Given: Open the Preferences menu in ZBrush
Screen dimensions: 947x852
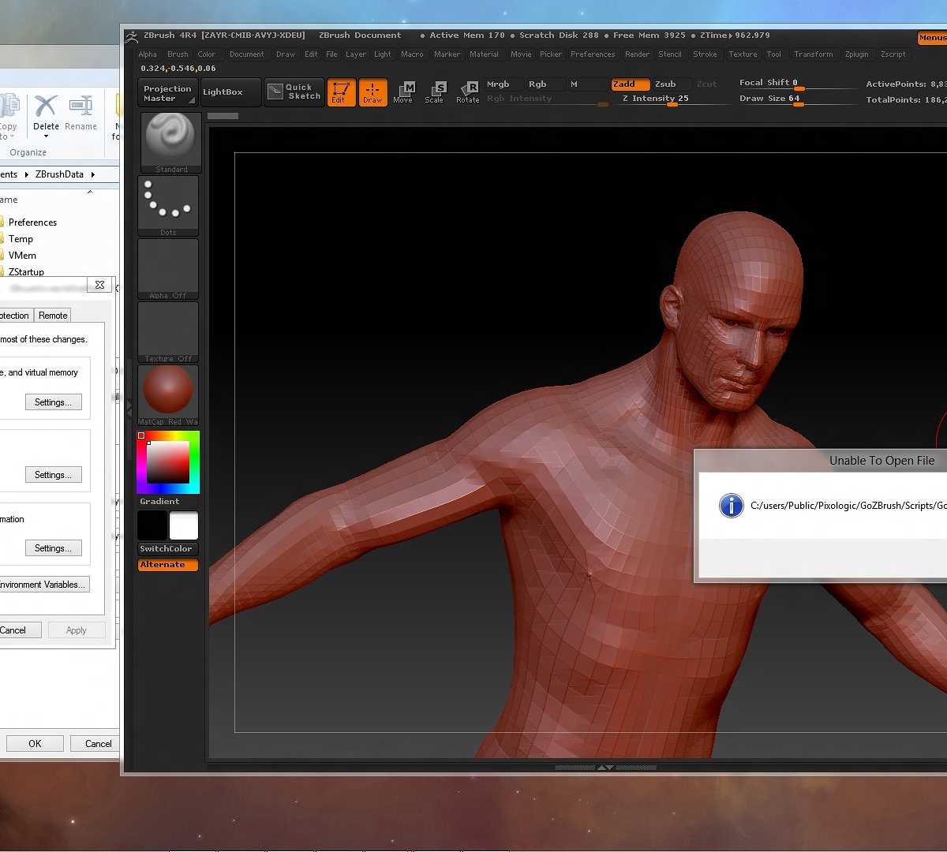Looking at the screenshot, I should tap(593, 54).
